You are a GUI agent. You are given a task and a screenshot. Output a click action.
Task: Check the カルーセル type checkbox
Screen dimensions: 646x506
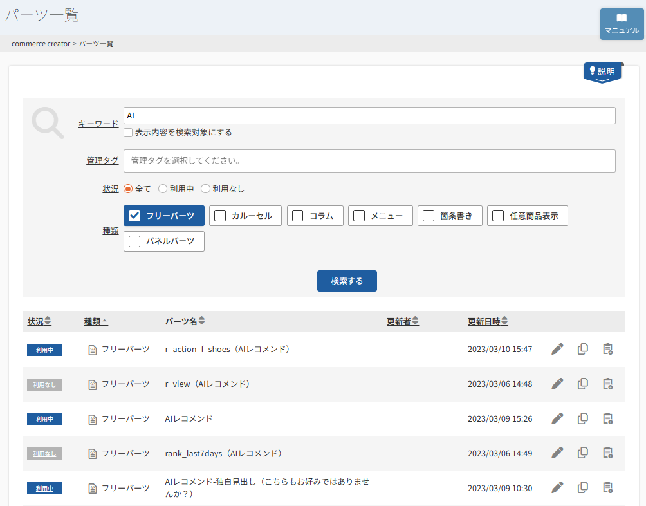pos(220,216)
